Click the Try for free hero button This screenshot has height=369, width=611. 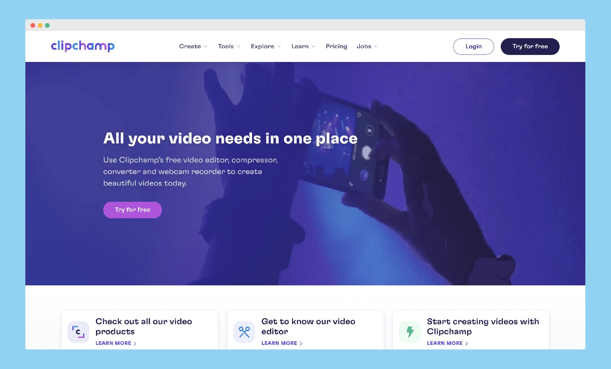pos(132,209)
